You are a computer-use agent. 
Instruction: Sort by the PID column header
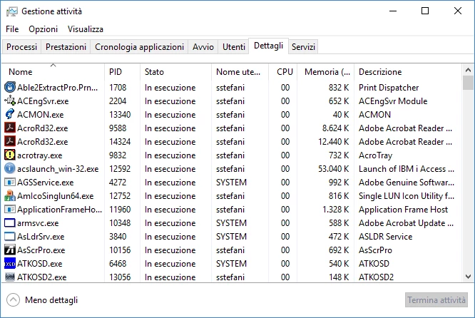(x=123, y=72)
